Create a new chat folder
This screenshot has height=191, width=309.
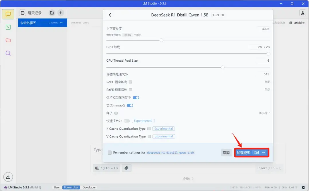[x=52, y=13]
